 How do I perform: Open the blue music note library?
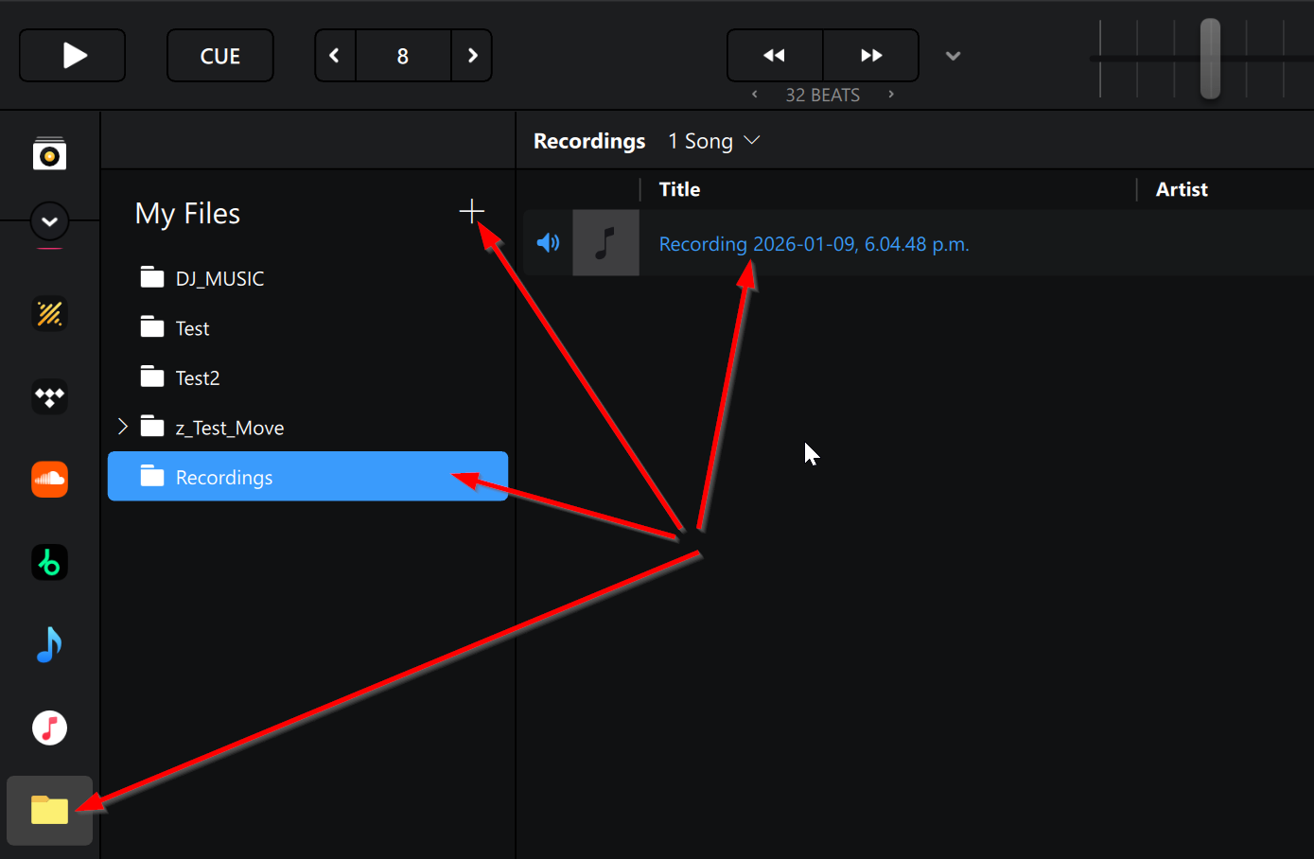pos(49,645)
